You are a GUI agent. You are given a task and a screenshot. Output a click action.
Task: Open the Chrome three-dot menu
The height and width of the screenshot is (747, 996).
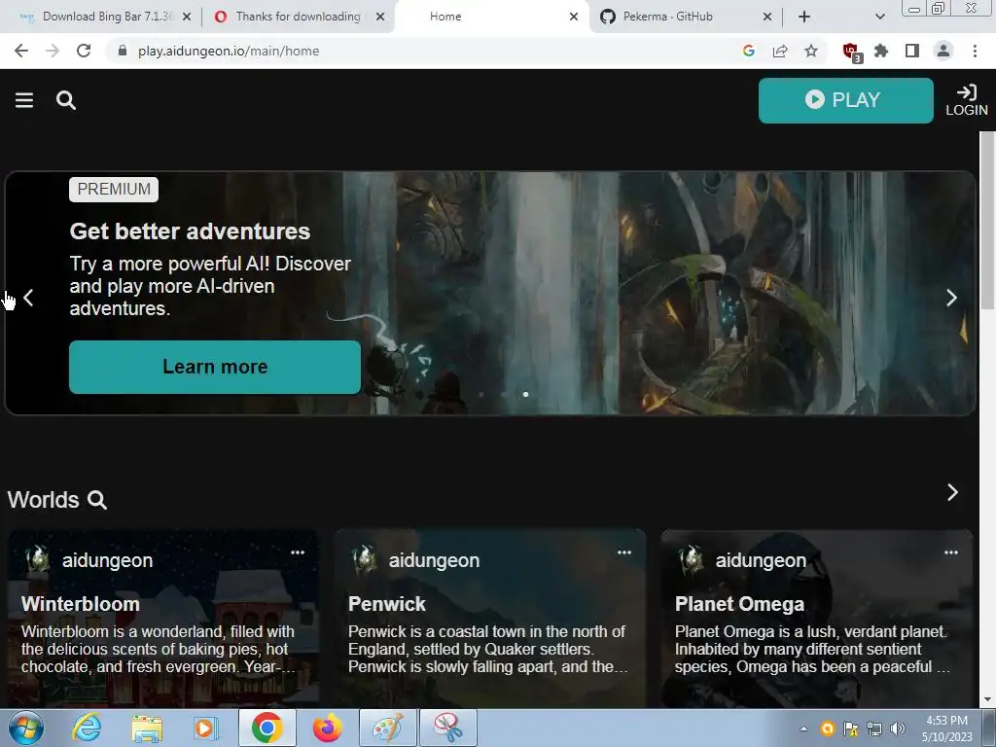[975, 51]
